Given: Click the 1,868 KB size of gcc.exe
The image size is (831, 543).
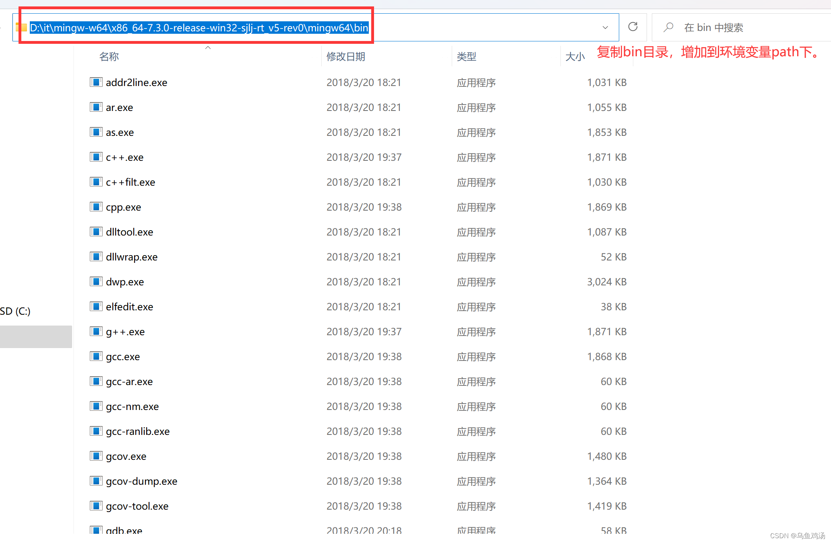Looking at the screenshot, I should (607, 357).
